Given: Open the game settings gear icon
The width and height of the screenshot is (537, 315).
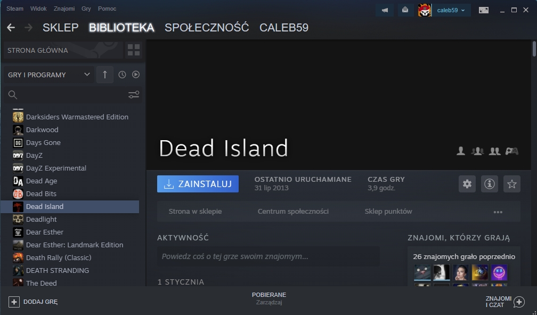Looking at the screenshot, I should point(467,184).
